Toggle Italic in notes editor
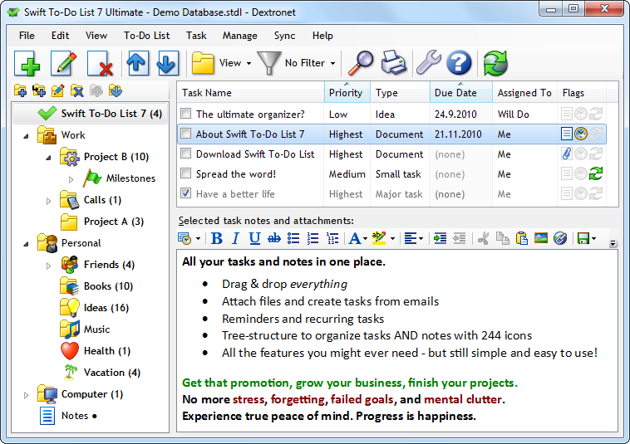The width and height of the screenshot is (630, 444). click(x=235, y=238)
